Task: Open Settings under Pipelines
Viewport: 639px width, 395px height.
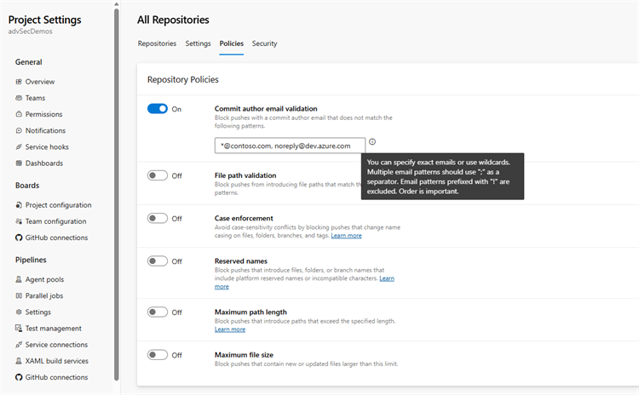Action: [37, 312]
